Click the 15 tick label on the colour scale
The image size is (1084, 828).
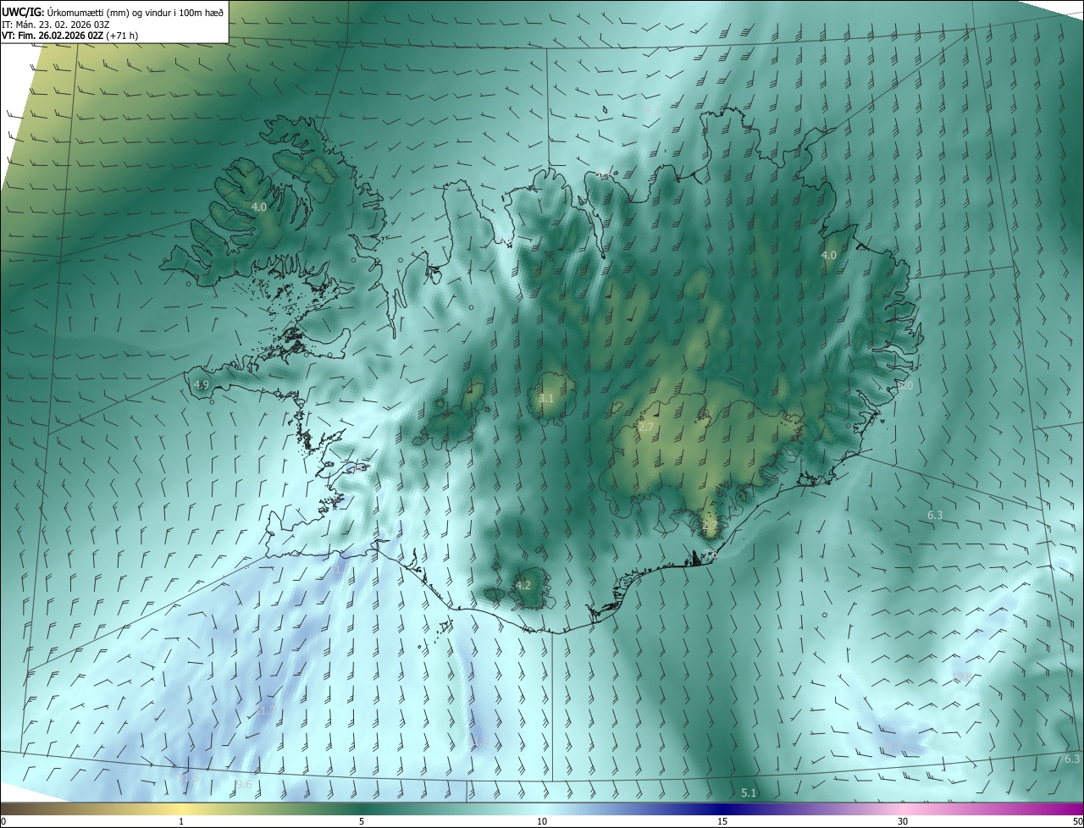coord(722,821)
